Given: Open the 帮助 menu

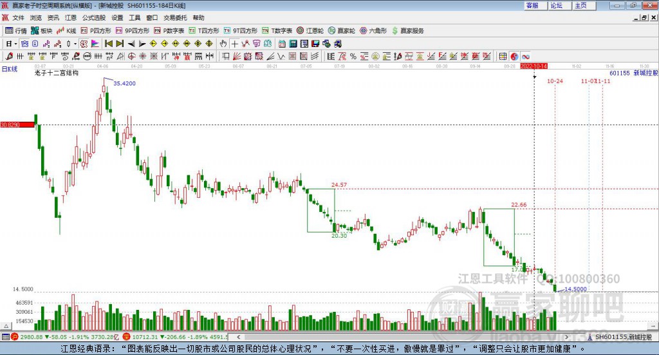Looking at the screenshot, I should (198, 17).
